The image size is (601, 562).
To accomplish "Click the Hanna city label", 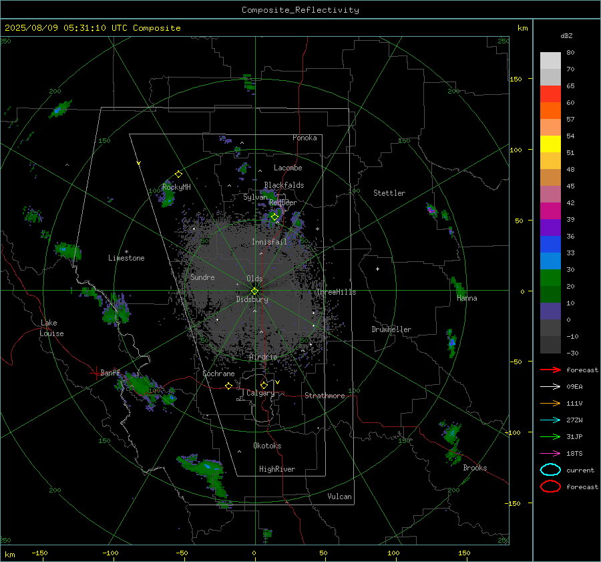I will pos(467,298).
